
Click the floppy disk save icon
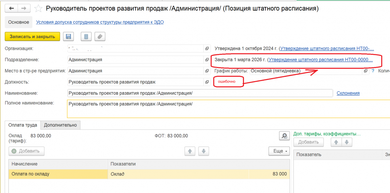pos(69,37)
